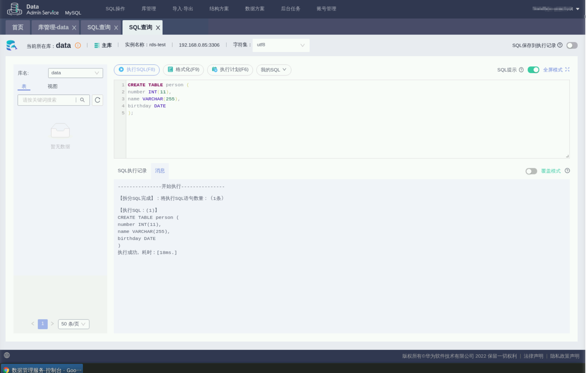Image resolution: width=588 pixels, height=373 pixels.
Task: Click the 全屏模式 link
Action: 553,70
